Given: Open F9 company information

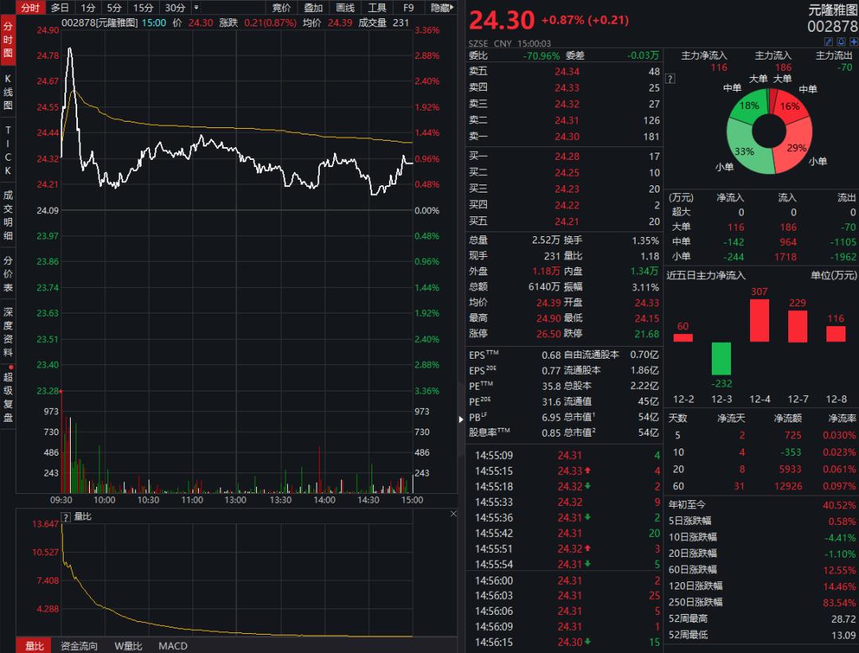Looking at the screenshot, I should pyautogui.click(x=409, y=8).
